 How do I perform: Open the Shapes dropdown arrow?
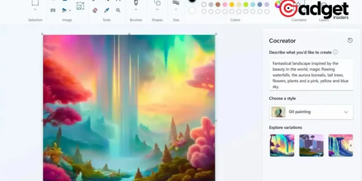point(157,10)
